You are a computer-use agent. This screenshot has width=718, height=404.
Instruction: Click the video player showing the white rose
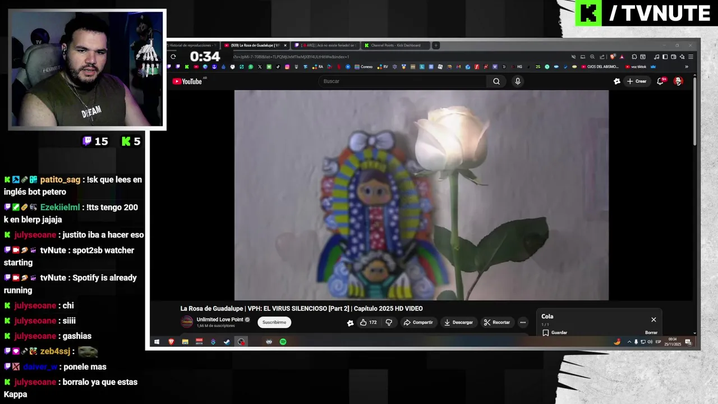coord(421,195)
